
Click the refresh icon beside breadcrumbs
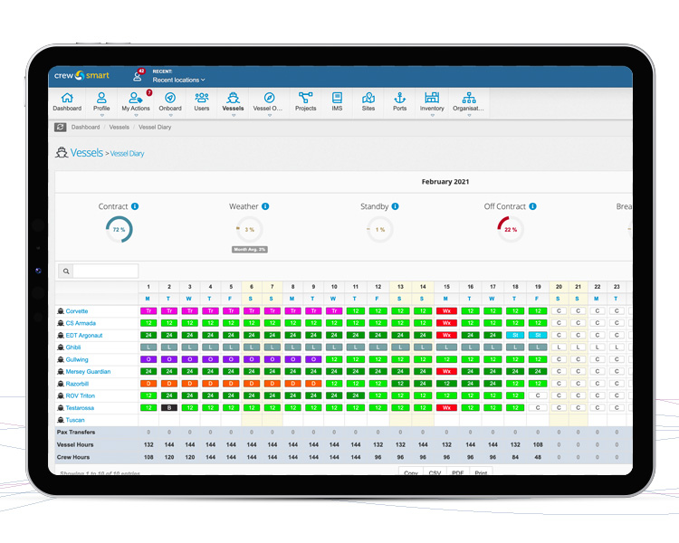point(61,128)
